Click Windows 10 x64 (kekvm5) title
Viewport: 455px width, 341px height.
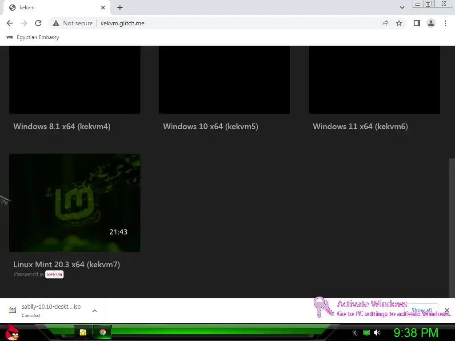coord(211,127)
